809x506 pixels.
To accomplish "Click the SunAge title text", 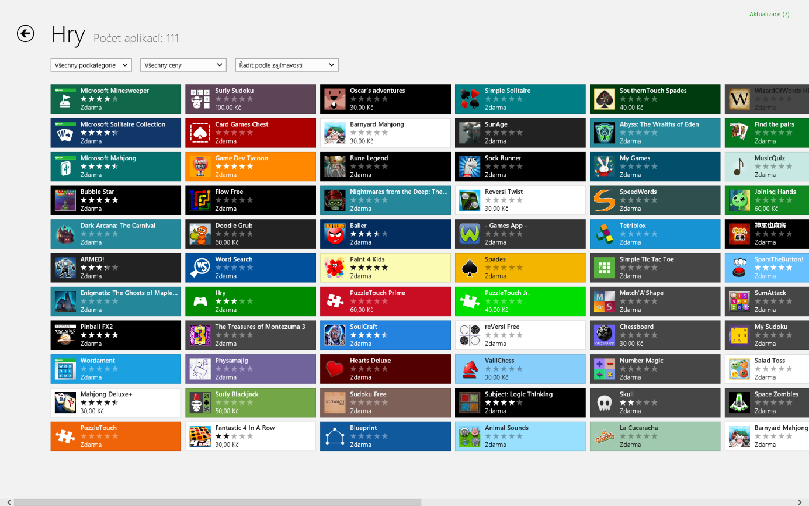I will click(x=496, y=124).
